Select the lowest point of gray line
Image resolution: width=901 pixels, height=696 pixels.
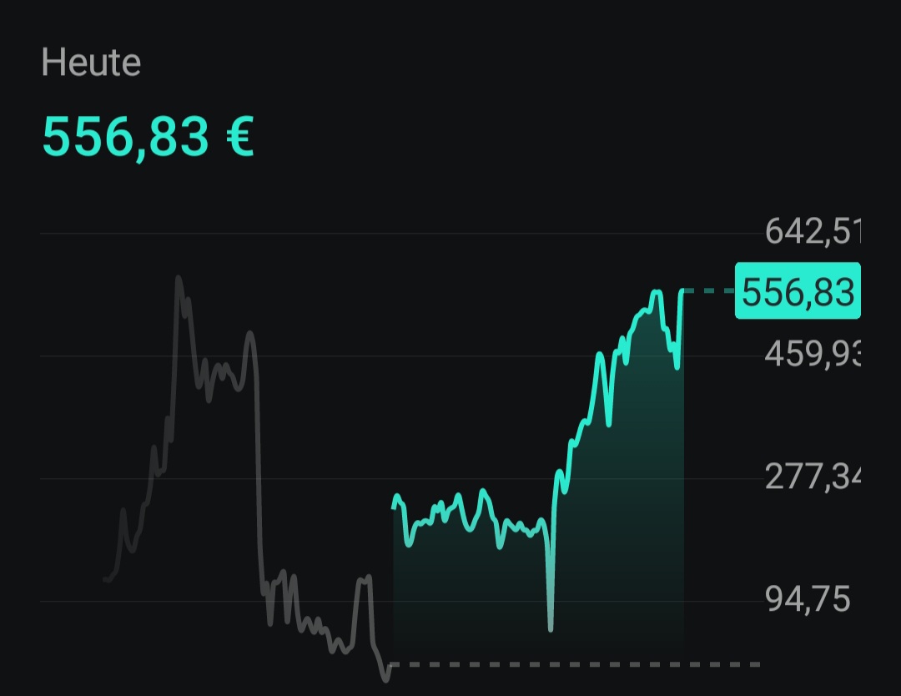point(386,679)
